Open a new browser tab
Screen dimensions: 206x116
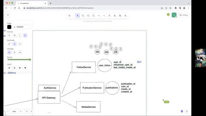(51, 3)
